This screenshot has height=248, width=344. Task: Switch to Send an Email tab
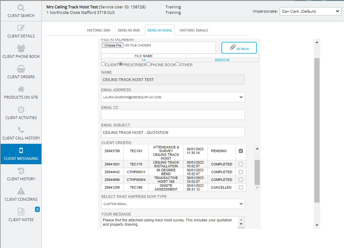(160, 30)
